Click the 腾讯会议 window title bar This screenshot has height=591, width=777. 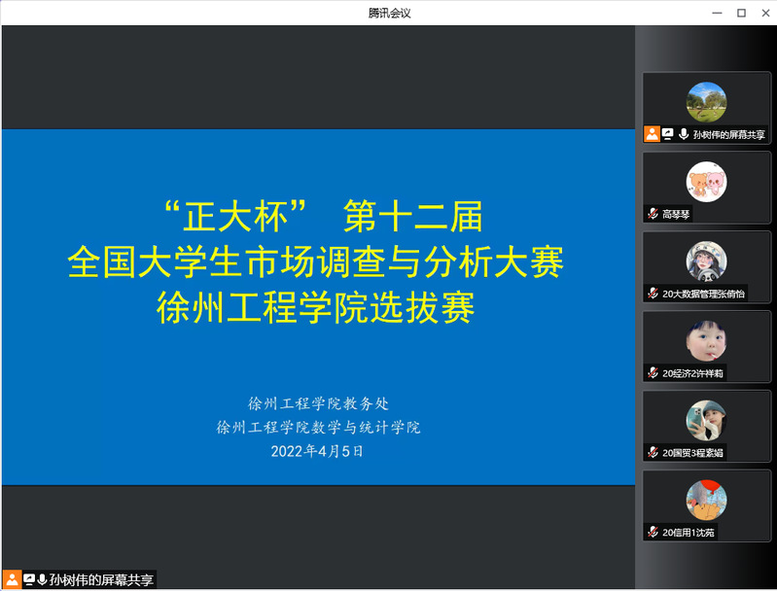point(389,13)
